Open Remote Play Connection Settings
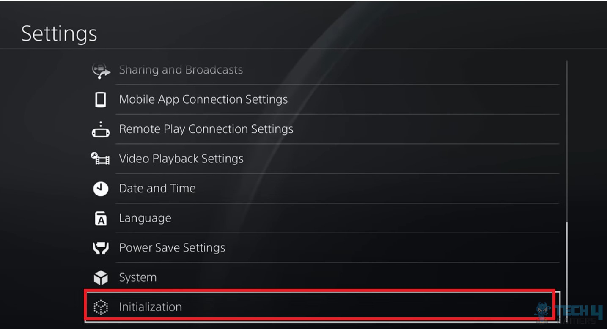Viewport: 607px width, 329px height. coord(206,129)
